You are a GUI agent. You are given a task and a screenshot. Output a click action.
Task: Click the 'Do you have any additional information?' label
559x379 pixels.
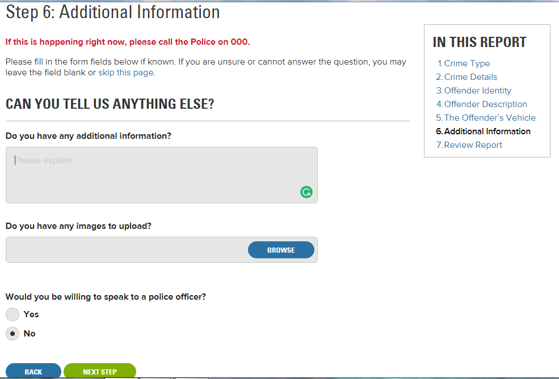pos(89,136)
